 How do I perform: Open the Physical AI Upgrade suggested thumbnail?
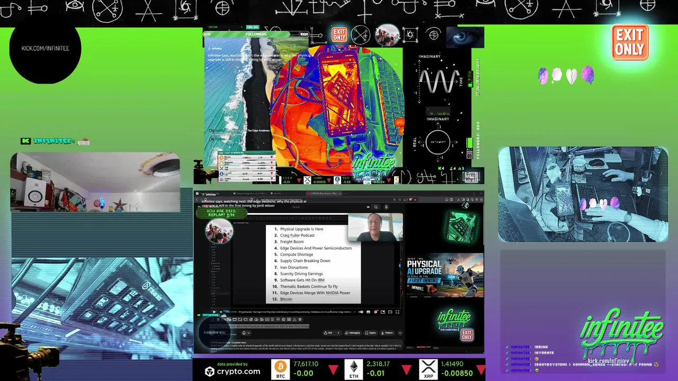point(445,276)
